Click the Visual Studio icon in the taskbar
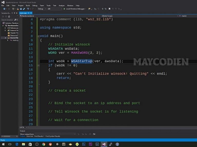The height and width of the screenshot is (147, 197). pyautogui.click(x=104, y=144)
